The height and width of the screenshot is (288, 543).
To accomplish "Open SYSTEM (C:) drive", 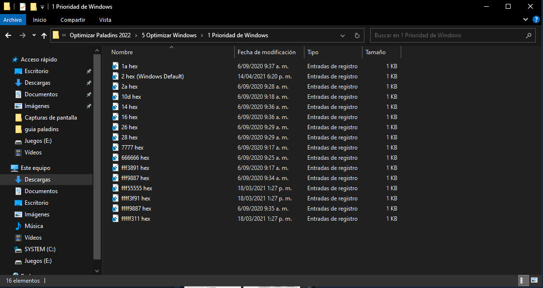I will (x=40, y=249).
